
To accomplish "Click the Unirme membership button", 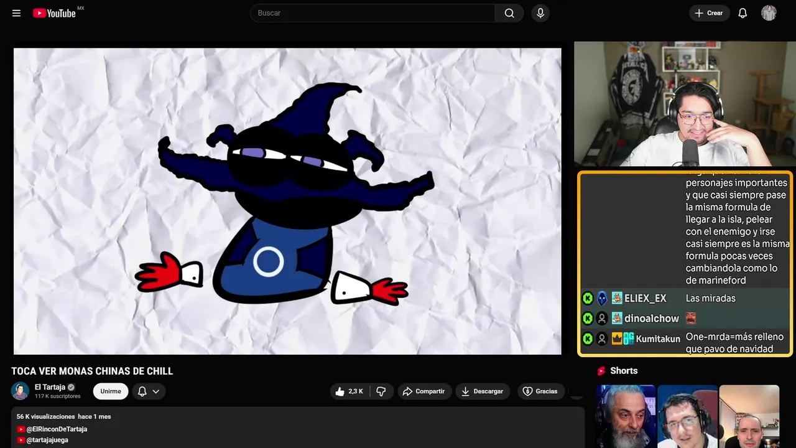I will click(x=111, y=391).
